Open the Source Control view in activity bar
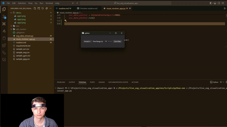The height and width of the screenshot is (127, 227). coord(4,16)
